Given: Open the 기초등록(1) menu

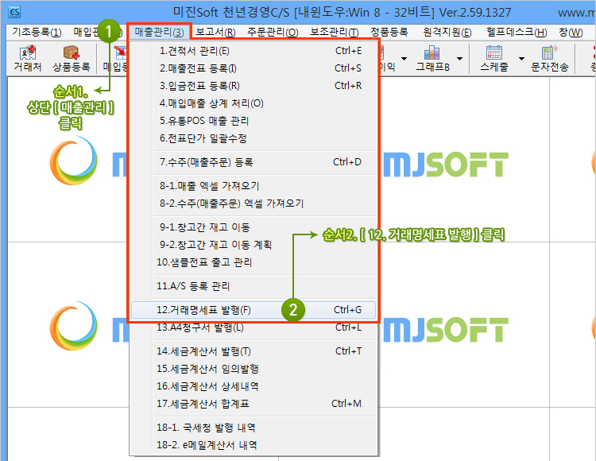Looking at the screenshot, I should [x=37, y=32].
